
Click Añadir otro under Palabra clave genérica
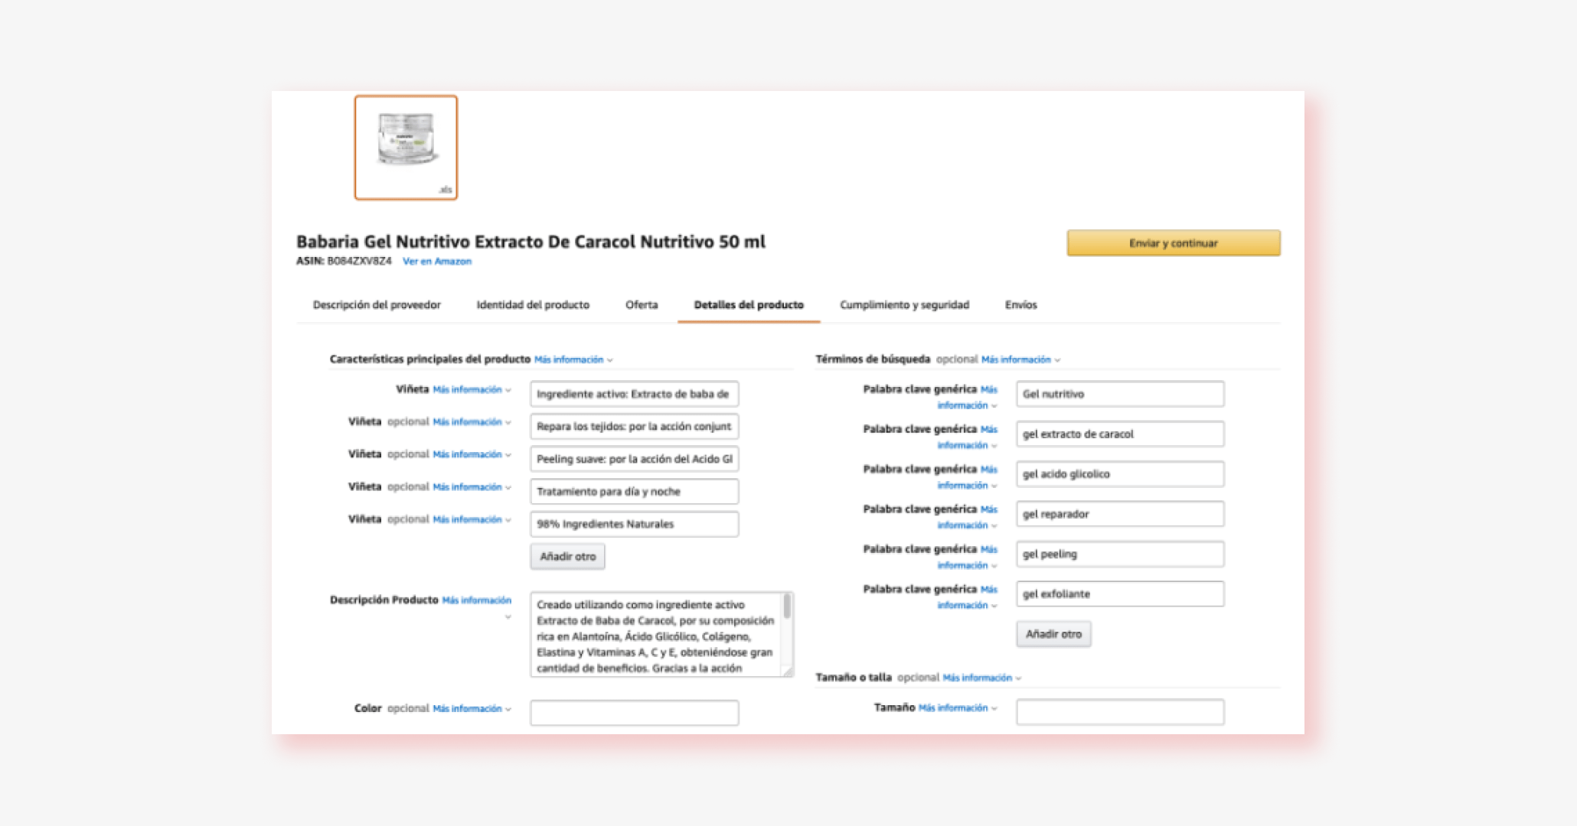tap(1053, 634)
